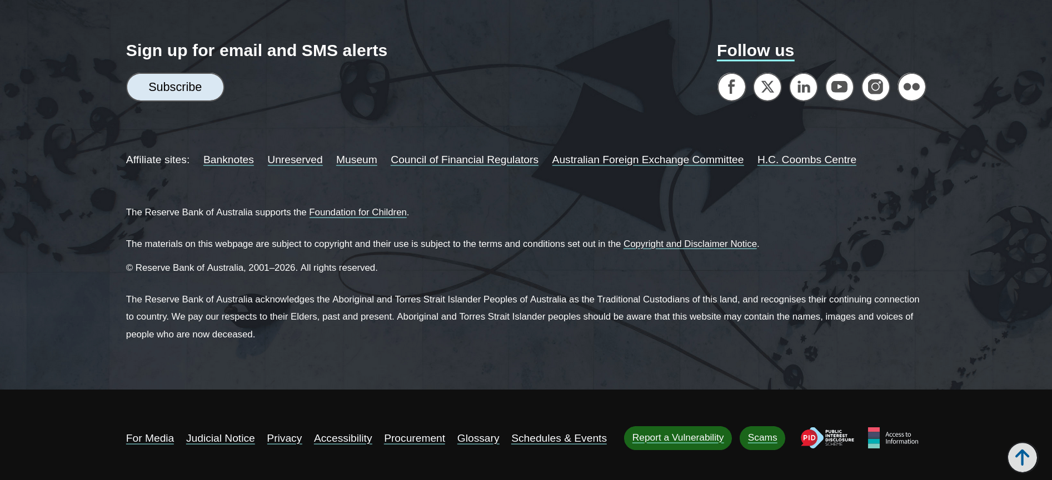Open the Instagram social icon

[x=876, y=87]
